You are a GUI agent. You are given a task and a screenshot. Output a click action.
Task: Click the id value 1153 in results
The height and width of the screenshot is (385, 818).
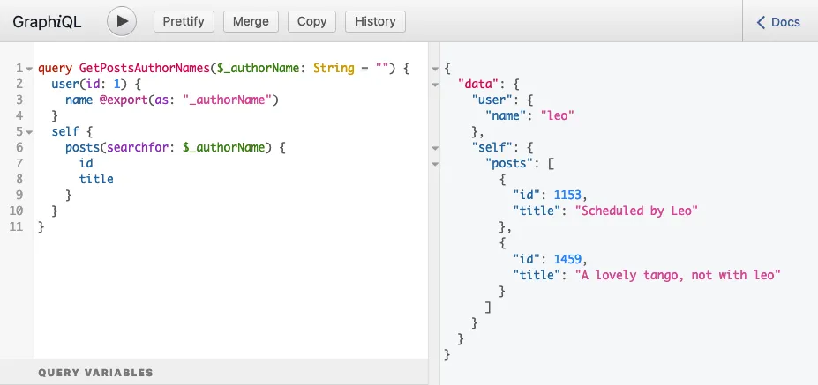567,196
